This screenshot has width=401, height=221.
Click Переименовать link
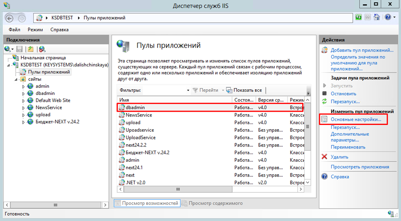(x=348, y=147)
